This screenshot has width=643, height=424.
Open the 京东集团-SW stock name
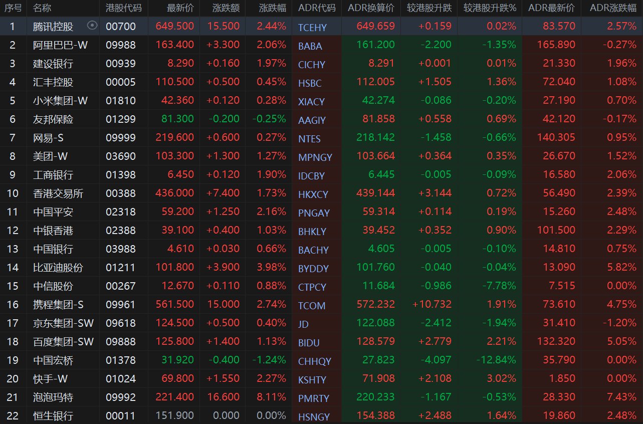64,323
